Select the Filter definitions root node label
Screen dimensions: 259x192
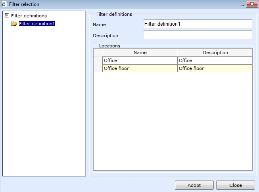tap(29, 16)
